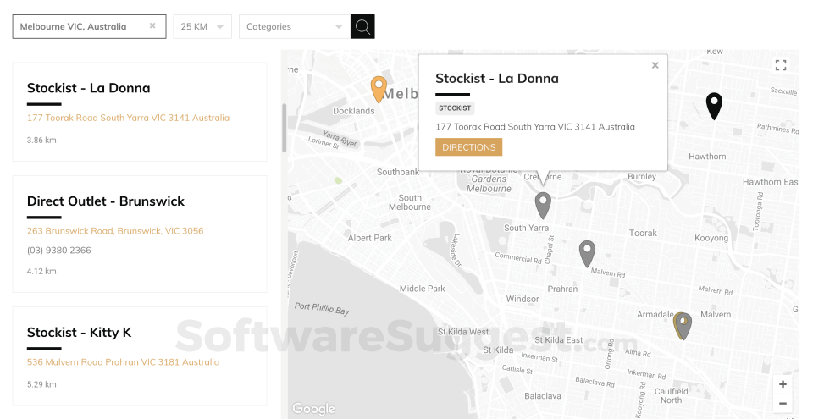
Task: Click the Windsor map label
Action: click(523, 299)
